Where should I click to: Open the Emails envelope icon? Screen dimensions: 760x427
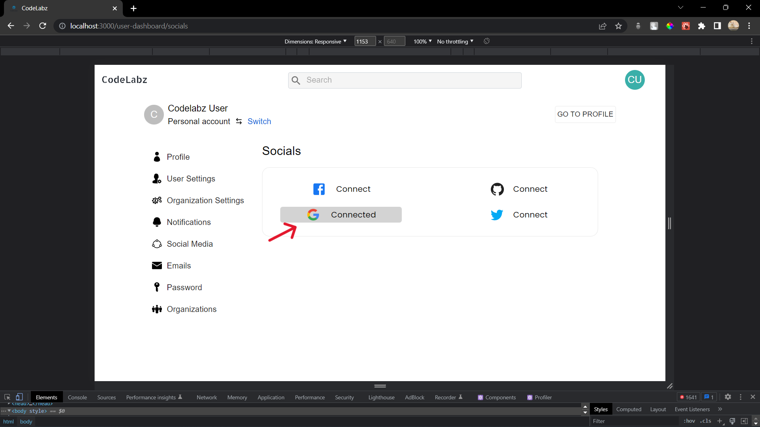157,265
